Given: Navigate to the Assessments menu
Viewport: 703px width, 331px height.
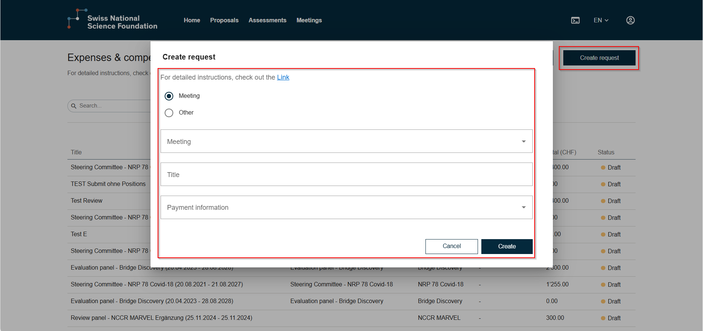Looking at the screenshot, I should click(x=267, y=20).
